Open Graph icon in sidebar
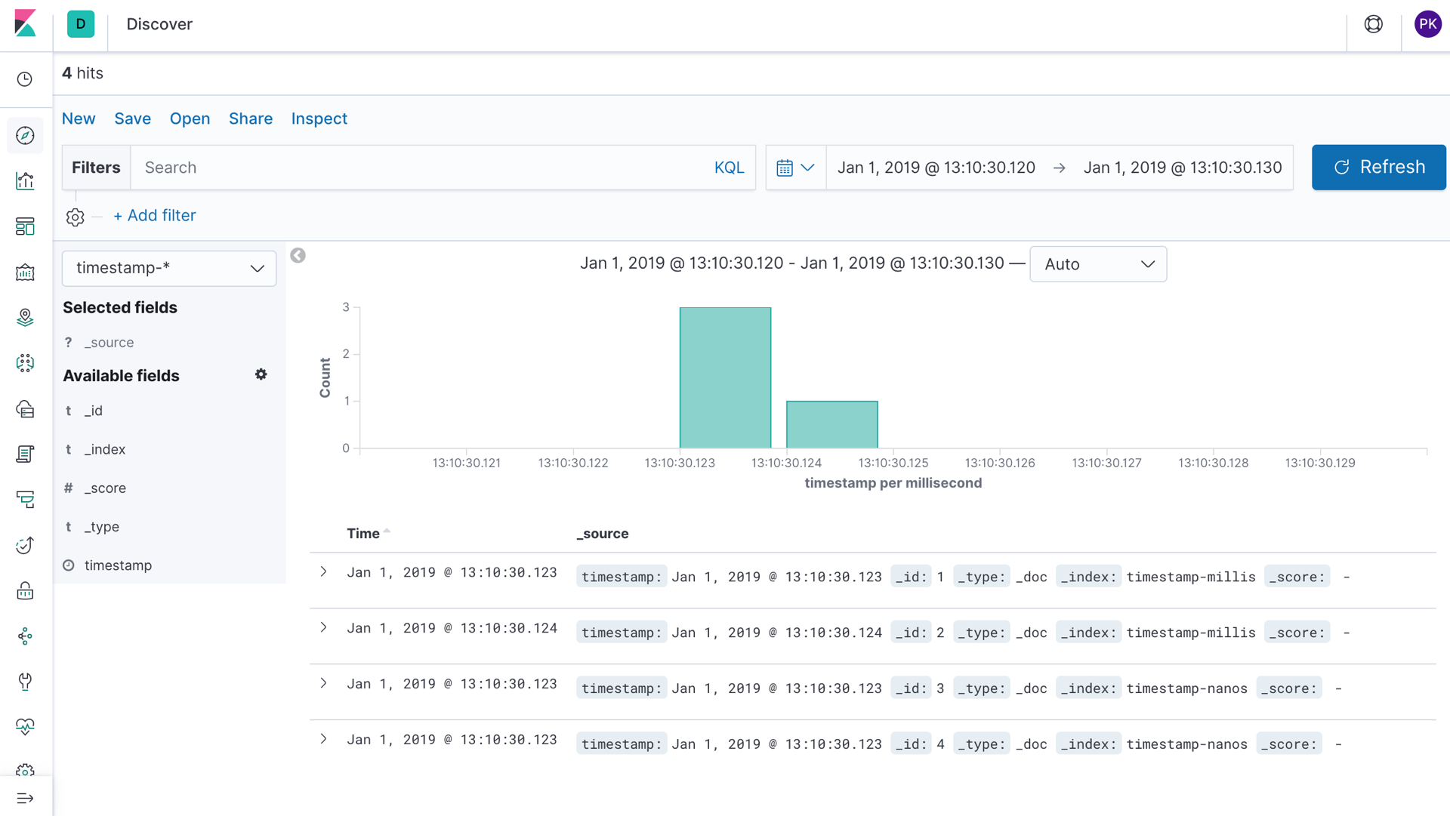The image size is (1450, 816). click(x=25, y=636)
